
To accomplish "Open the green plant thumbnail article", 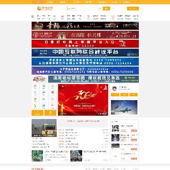I will [37, 156].
